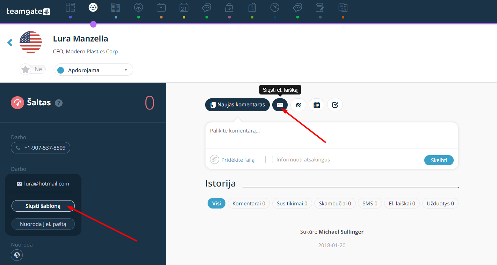Image resolution: width=497 pixels, height=265 pixels.
Task: Select the El. laiškai 0 filter tab
Action: (402, 203)
